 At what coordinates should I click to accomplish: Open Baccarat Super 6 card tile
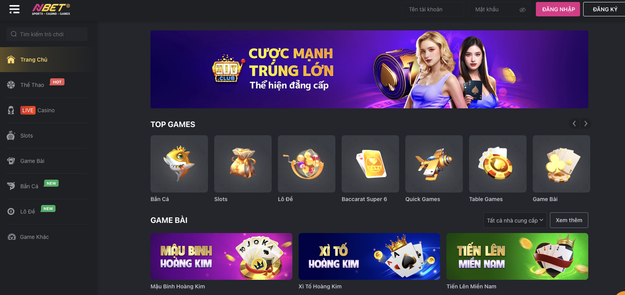370,164
